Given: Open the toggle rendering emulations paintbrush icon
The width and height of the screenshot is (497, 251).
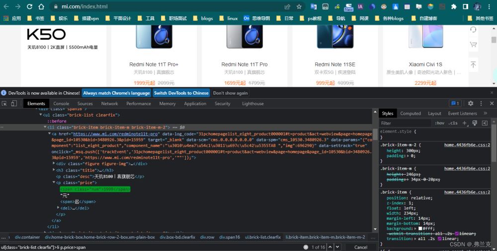Looking at the screenshot, I should coord(475,123).
